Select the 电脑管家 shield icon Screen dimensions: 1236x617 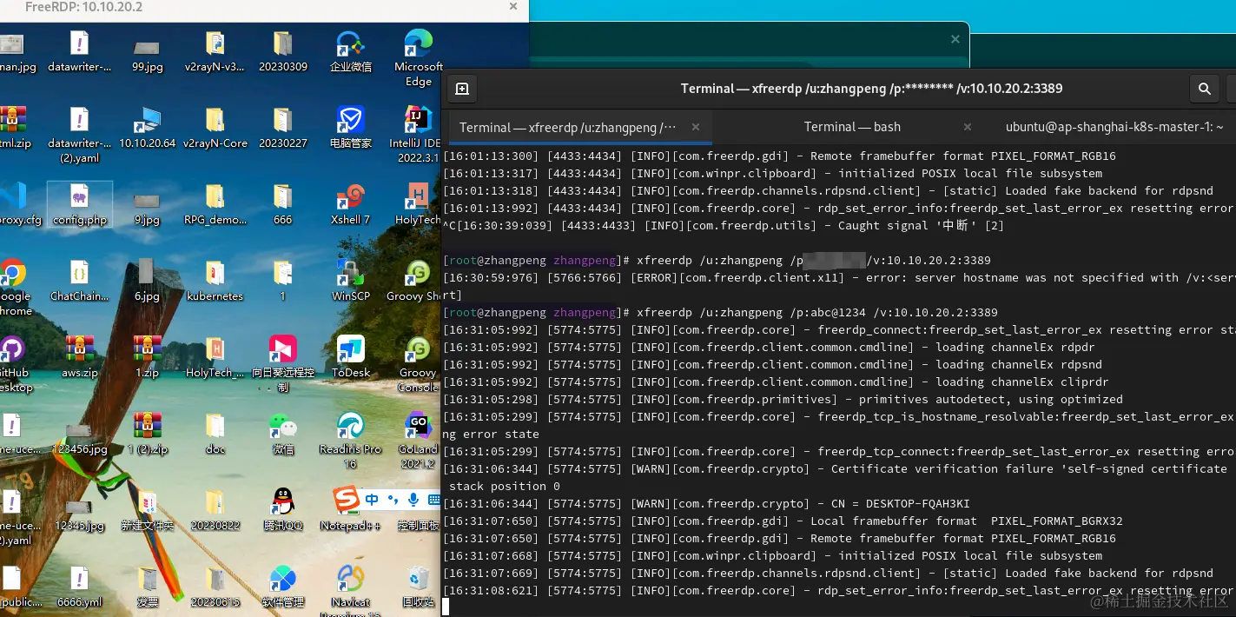coord(350,128)
